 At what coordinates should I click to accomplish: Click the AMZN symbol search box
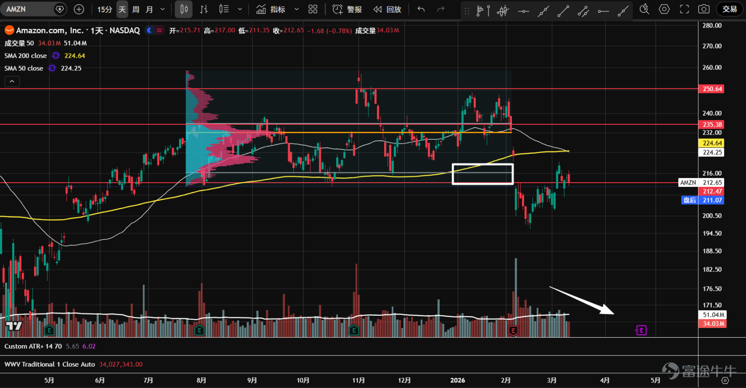point(34,9)
